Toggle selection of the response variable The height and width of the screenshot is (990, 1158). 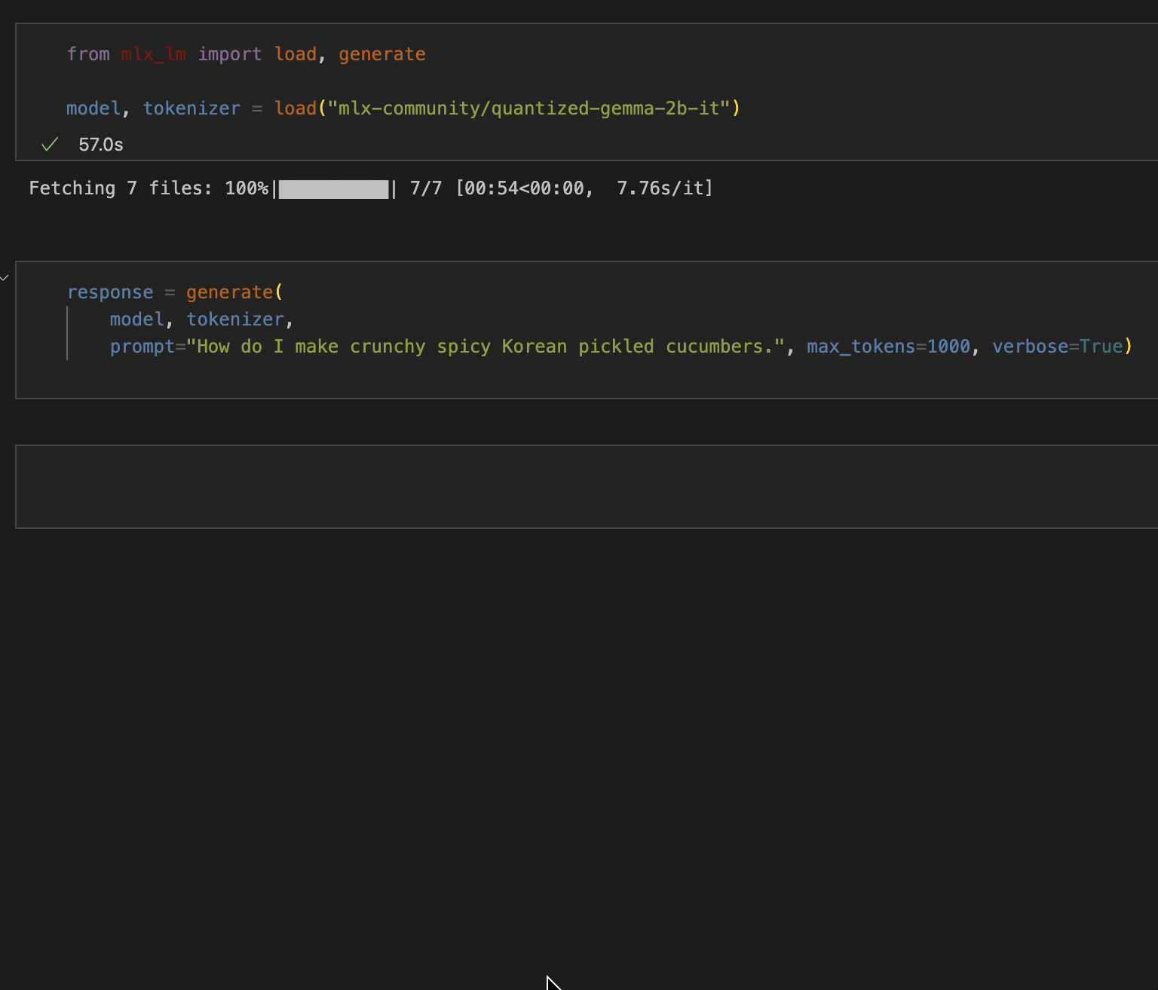(x=110, y=292)
